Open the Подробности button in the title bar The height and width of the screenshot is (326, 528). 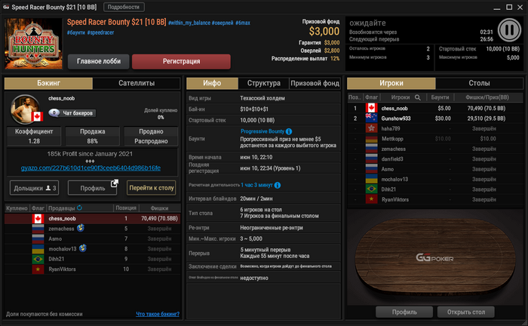click(124, 7)
